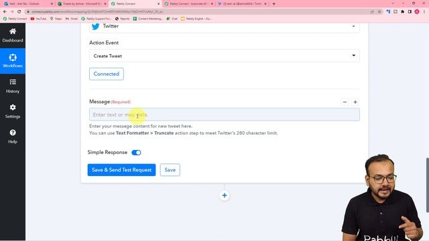Open the Pabbly Support Forum bookmark
The height and width of the screenshot is (241, 429).
[x=96, y=19]
